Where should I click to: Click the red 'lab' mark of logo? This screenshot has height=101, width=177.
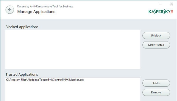coord(172,12)
